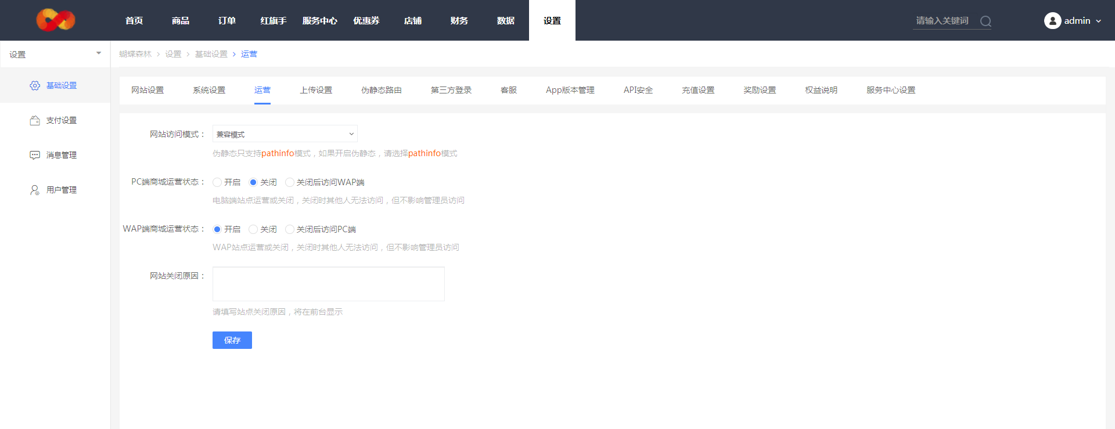Click 蝴蝶森林 in the breadcrumb
The width and height of the screenshot is (1115, 429).
(x=135, y=54)
